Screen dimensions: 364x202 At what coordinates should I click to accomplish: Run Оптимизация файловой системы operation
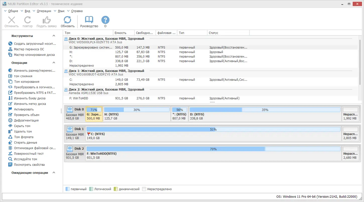click(x=32, y=148)
